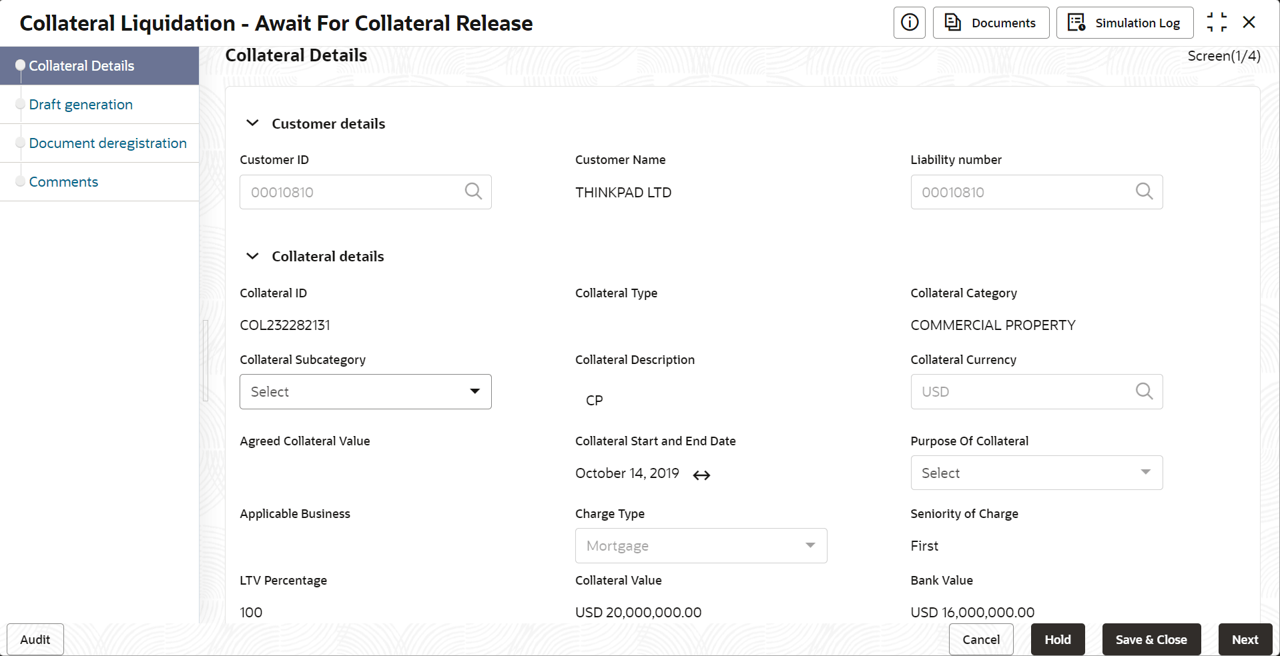The width and height of the screenshot is (1280, 656).
Task: Search Liability number using the magnifier icon
Action: pos(1144,191)
